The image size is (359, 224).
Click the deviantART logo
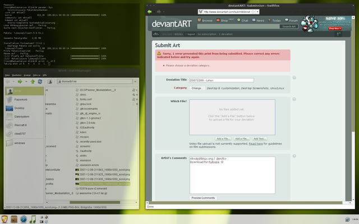pos(172,24)
